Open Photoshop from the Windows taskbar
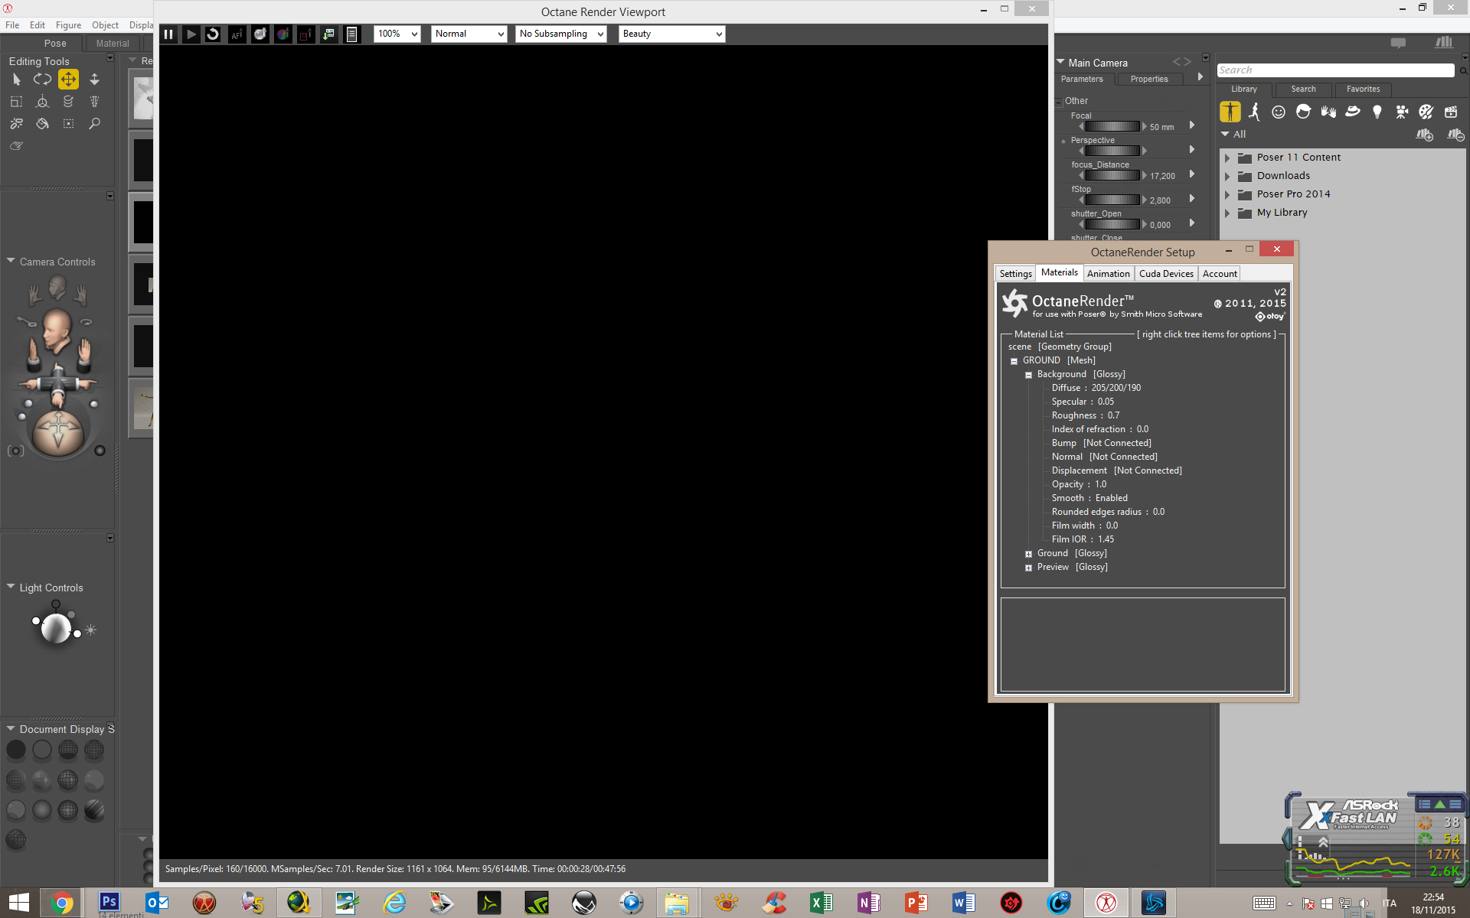Image resolution: width=1470 pixels, height=918 pixels. pos(109,903)
